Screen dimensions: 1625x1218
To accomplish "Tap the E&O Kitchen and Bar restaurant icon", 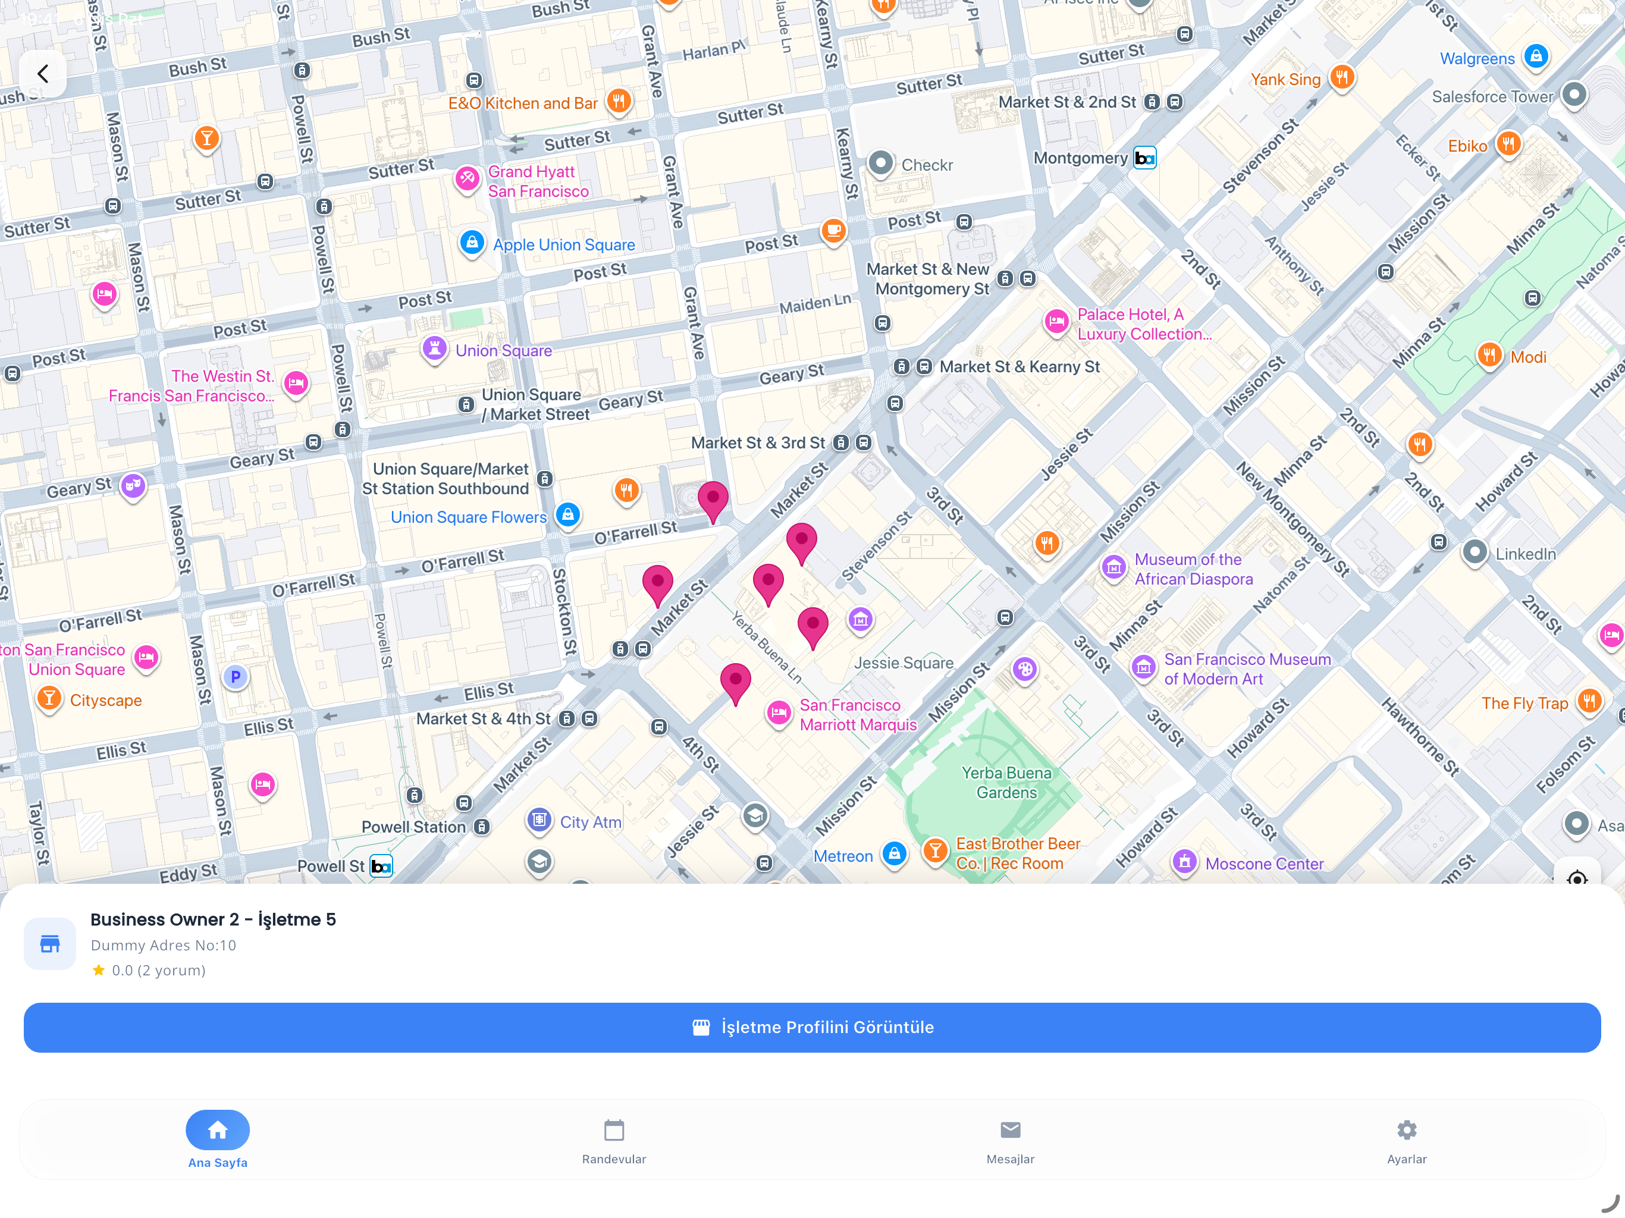I will (x=619, y=101).
